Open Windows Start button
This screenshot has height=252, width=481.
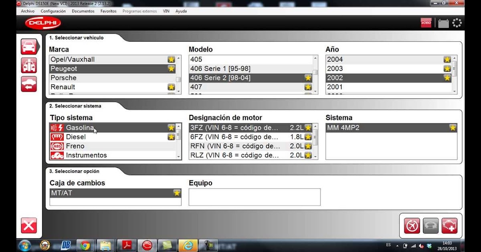(x=24, y=245)
